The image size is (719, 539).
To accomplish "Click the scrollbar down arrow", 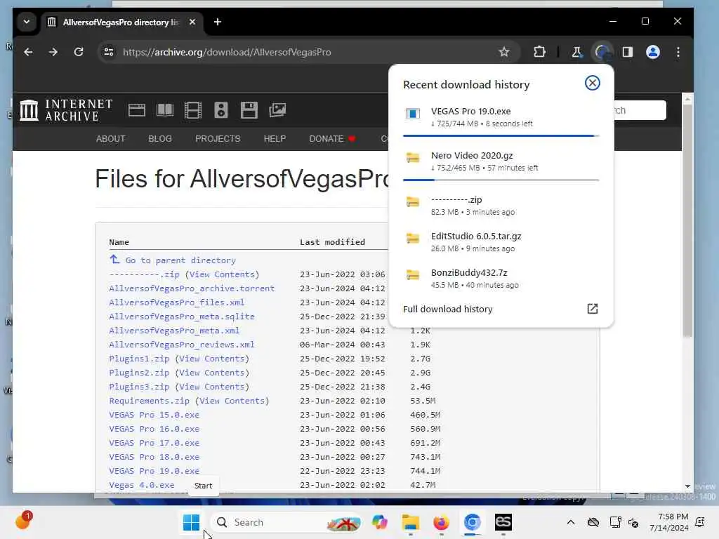I will click(687, 486).
